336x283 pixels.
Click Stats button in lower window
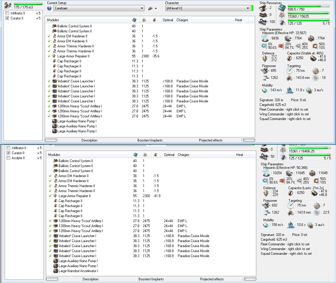[250, 279]
